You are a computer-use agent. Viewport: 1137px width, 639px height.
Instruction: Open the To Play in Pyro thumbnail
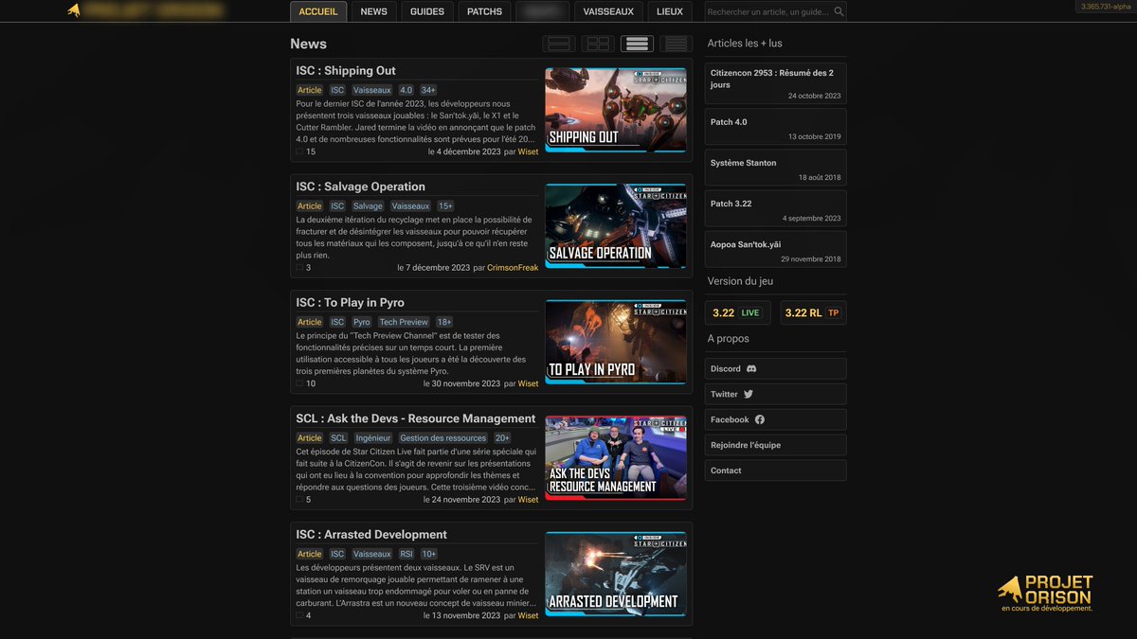[616, 342]
